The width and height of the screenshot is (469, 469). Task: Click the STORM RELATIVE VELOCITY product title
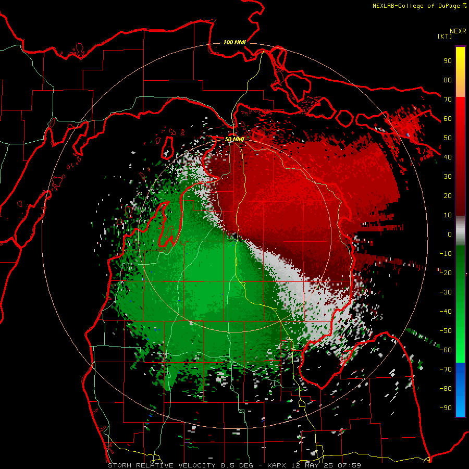point(163,465)
